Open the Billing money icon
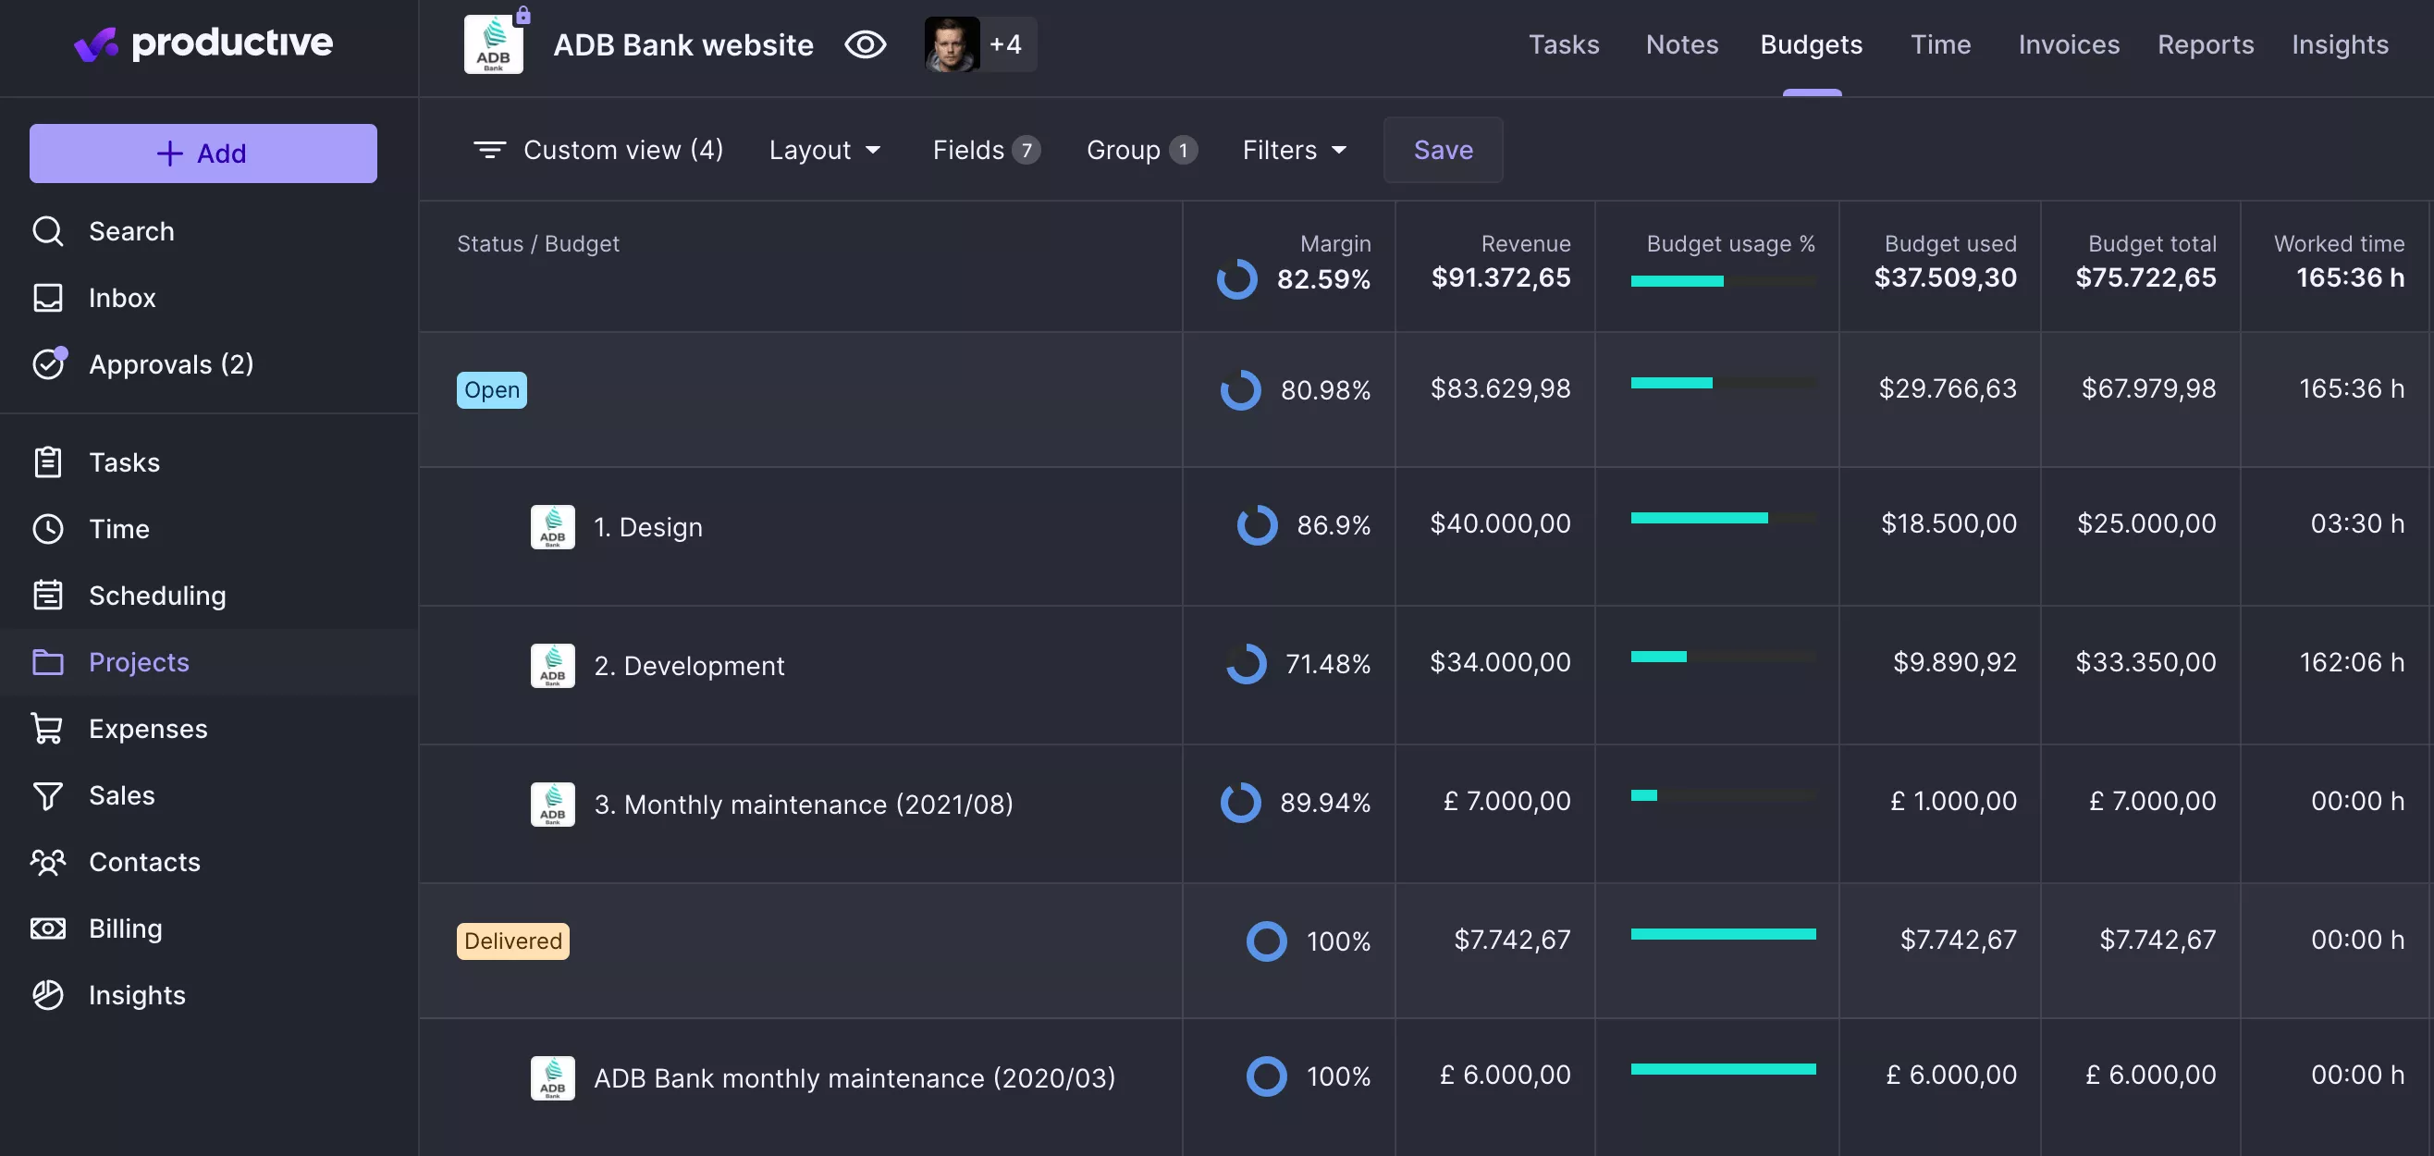 (x=47, y=928)
